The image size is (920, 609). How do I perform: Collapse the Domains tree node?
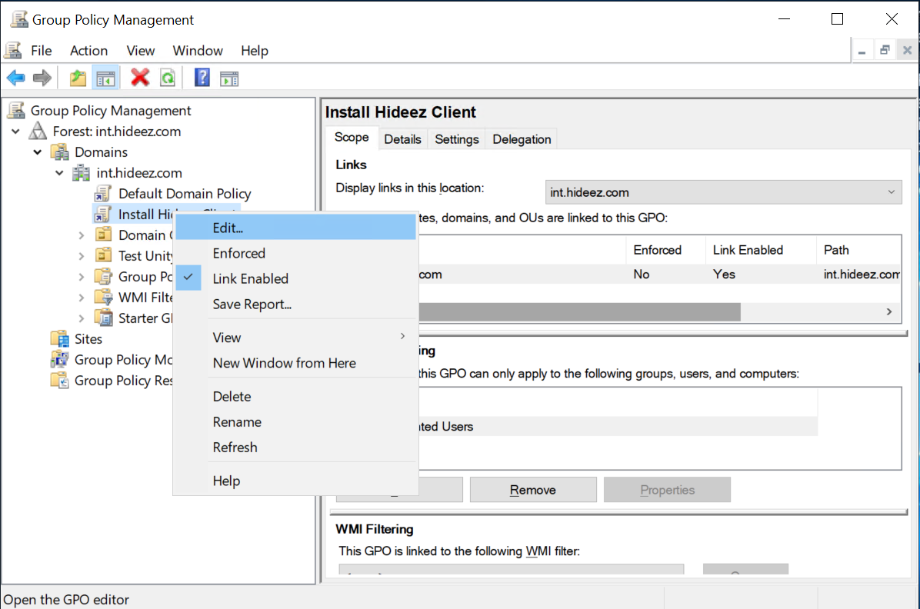click(38, 152)
